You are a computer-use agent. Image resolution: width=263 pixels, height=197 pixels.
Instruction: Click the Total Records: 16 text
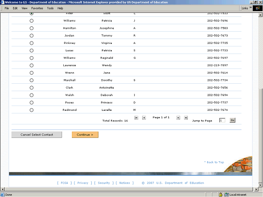[x=115, y=121]
